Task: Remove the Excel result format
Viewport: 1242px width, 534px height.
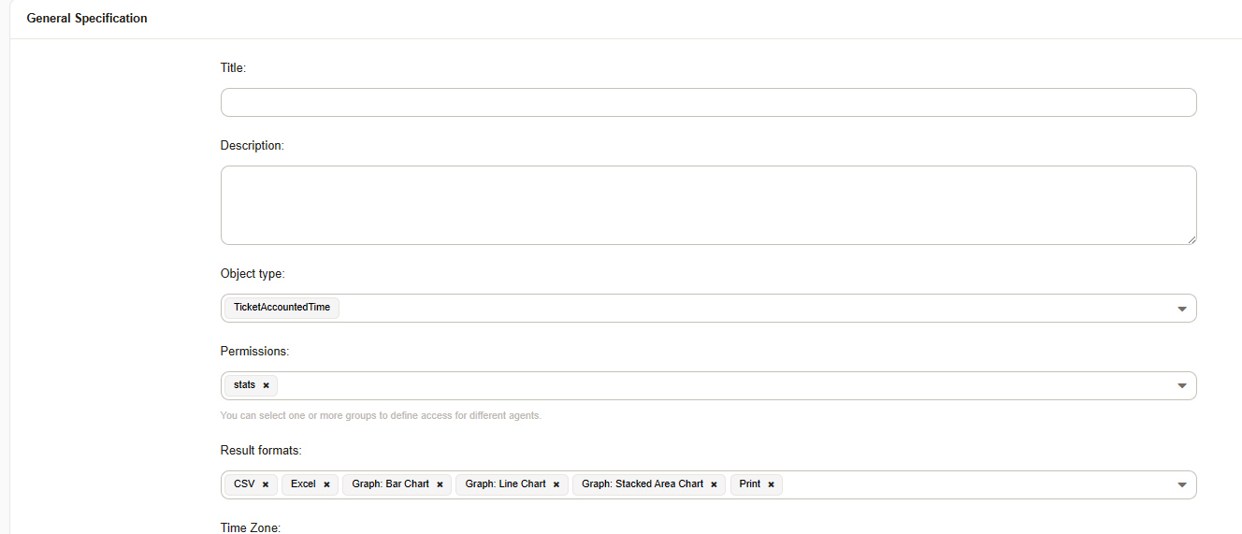Action: coord(326,484)
